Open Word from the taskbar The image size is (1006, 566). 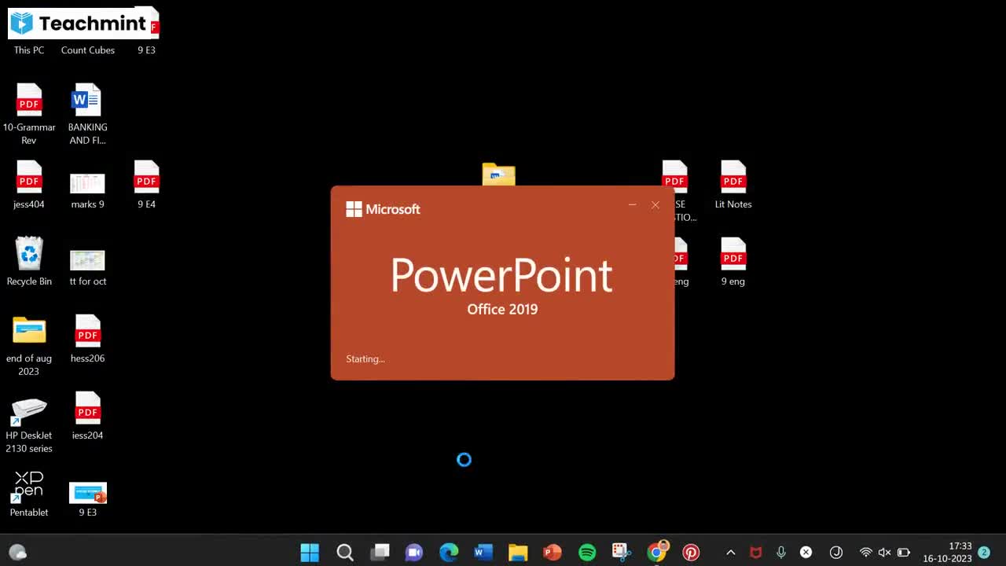coord(483,553)
